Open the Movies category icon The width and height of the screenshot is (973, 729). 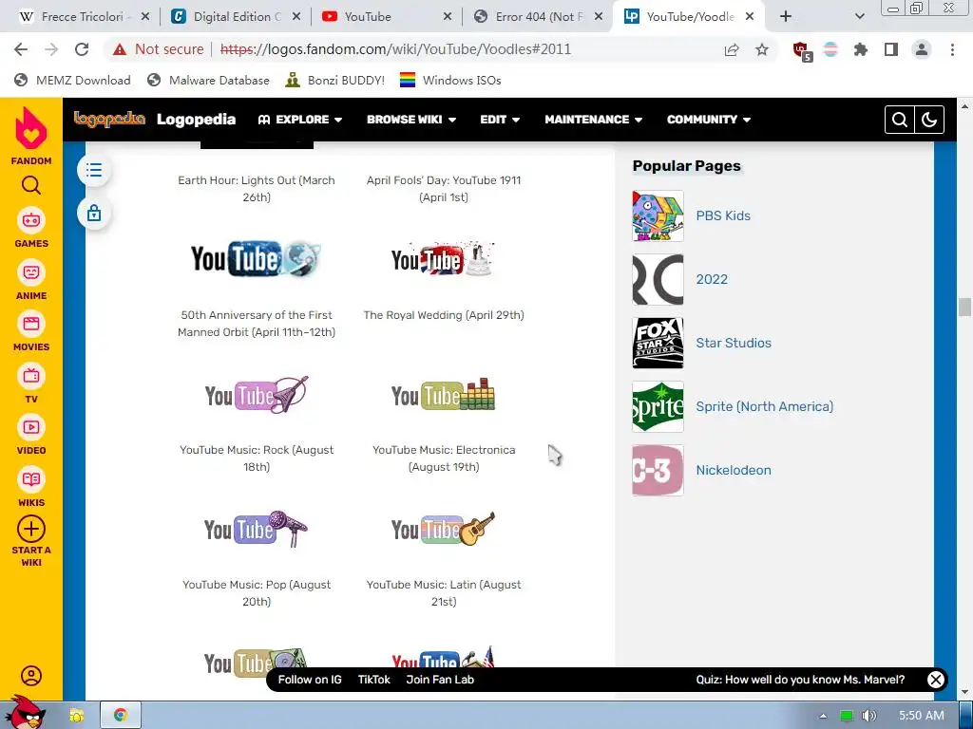pos(31,324)
